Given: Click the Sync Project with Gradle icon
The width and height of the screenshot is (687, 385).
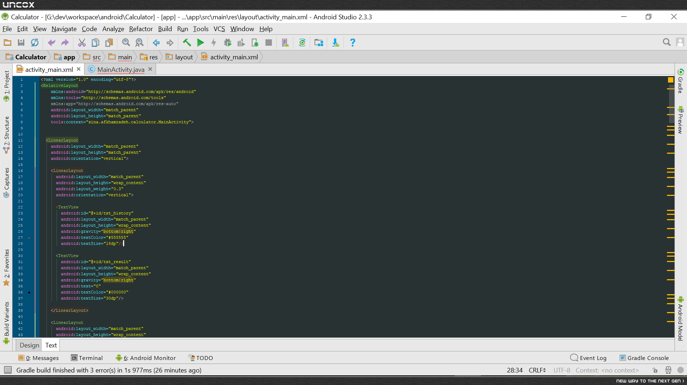Looking at the screenshot, I should click(x=302, y=43).
